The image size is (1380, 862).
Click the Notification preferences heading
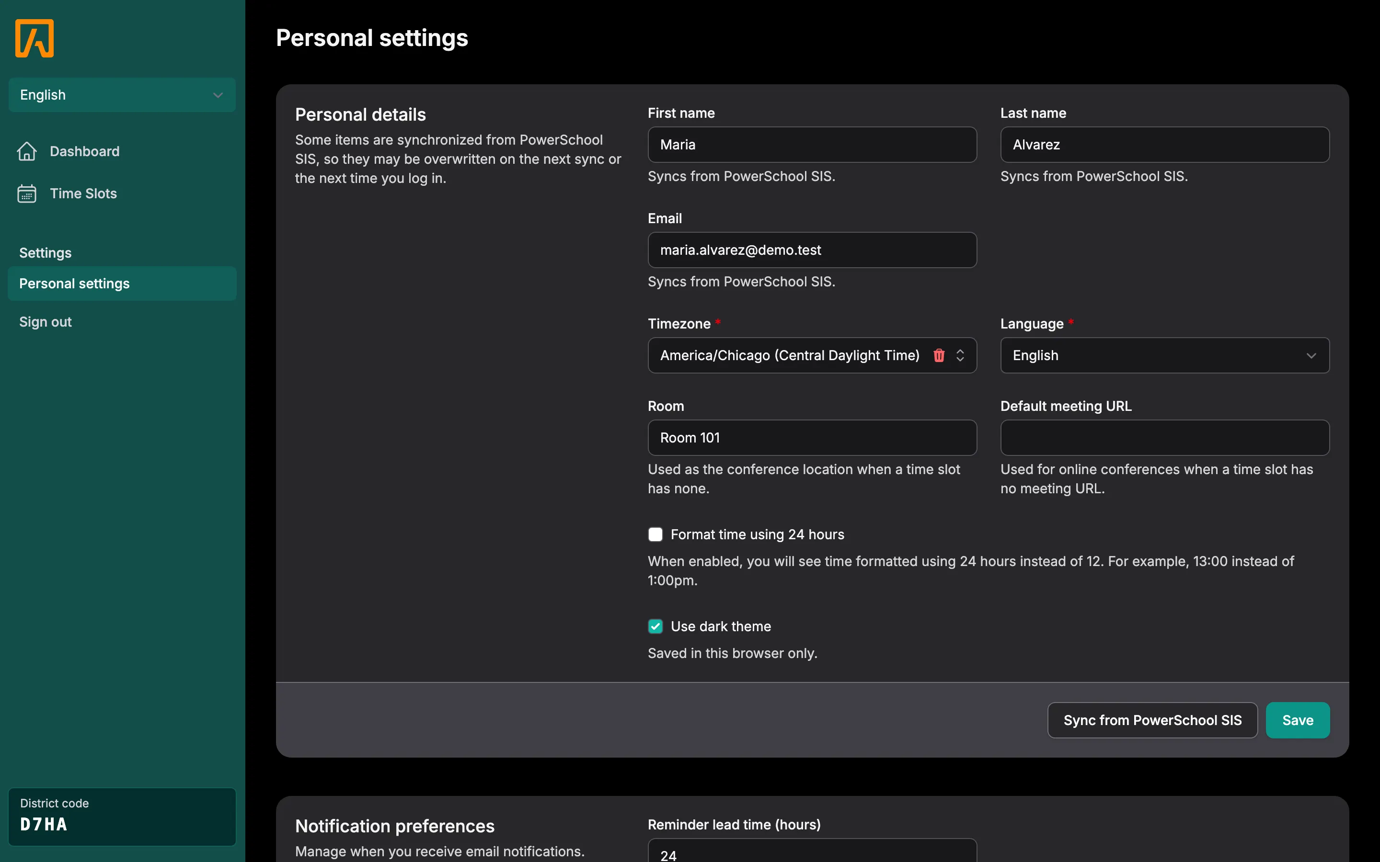coord(395,826)
